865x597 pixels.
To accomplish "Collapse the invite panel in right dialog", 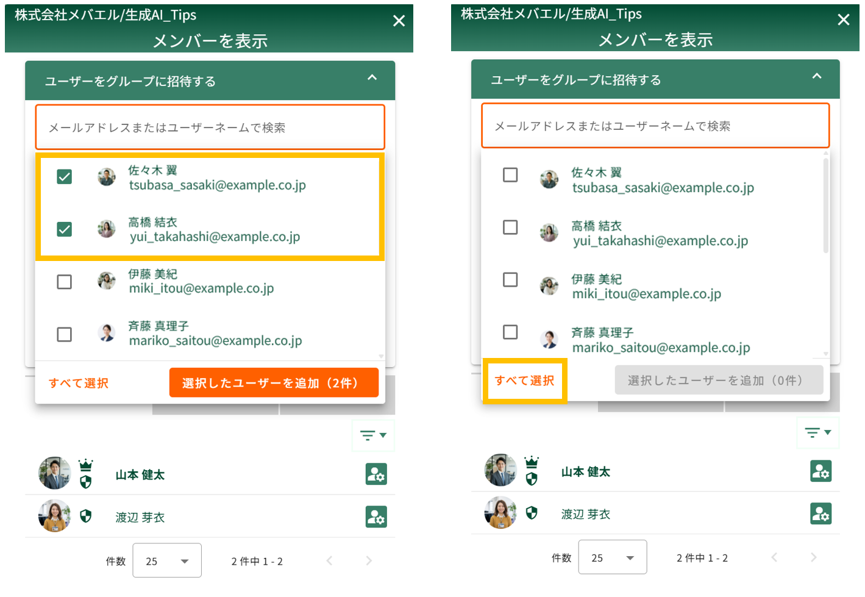I will point(817,77).
